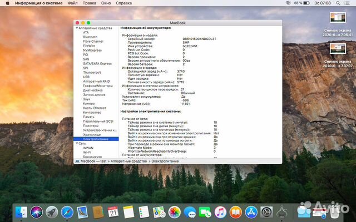Select NVMExpress in sidebar

pos(92,51)
